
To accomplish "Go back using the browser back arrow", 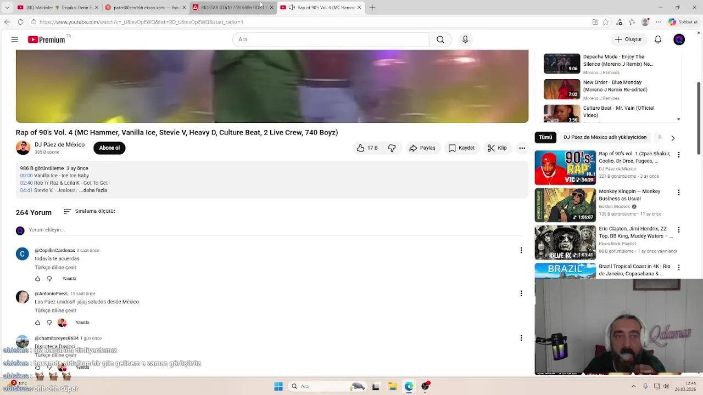I will coord(7,22).
